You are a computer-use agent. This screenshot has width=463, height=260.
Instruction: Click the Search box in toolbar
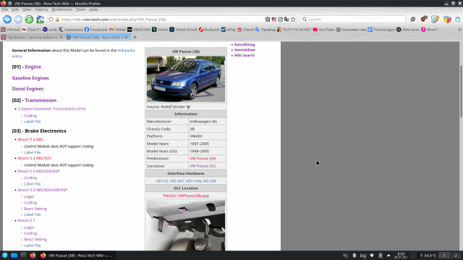click(353, 19)
